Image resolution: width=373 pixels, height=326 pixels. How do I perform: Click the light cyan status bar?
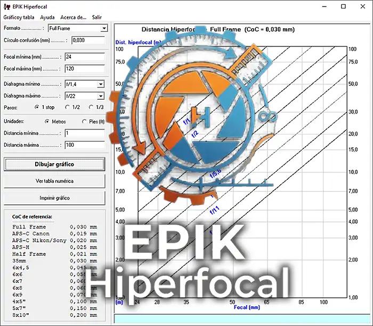242,319
